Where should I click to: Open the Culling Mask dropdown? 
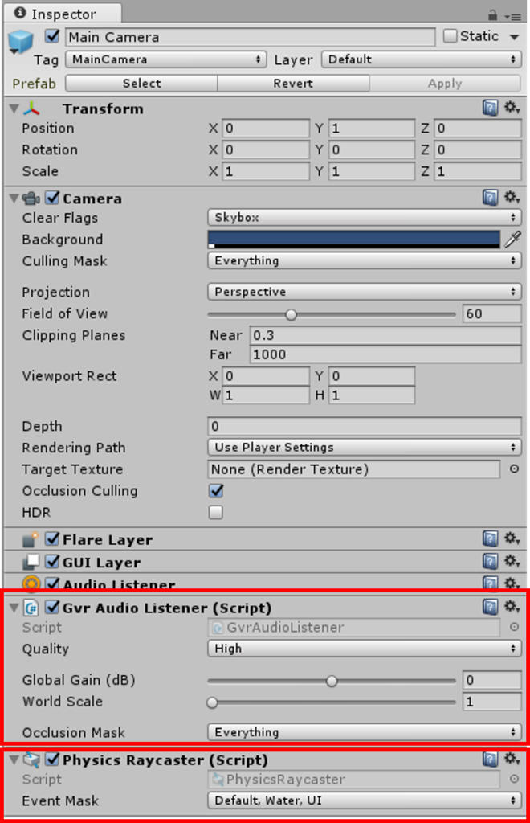pos(365,260)
